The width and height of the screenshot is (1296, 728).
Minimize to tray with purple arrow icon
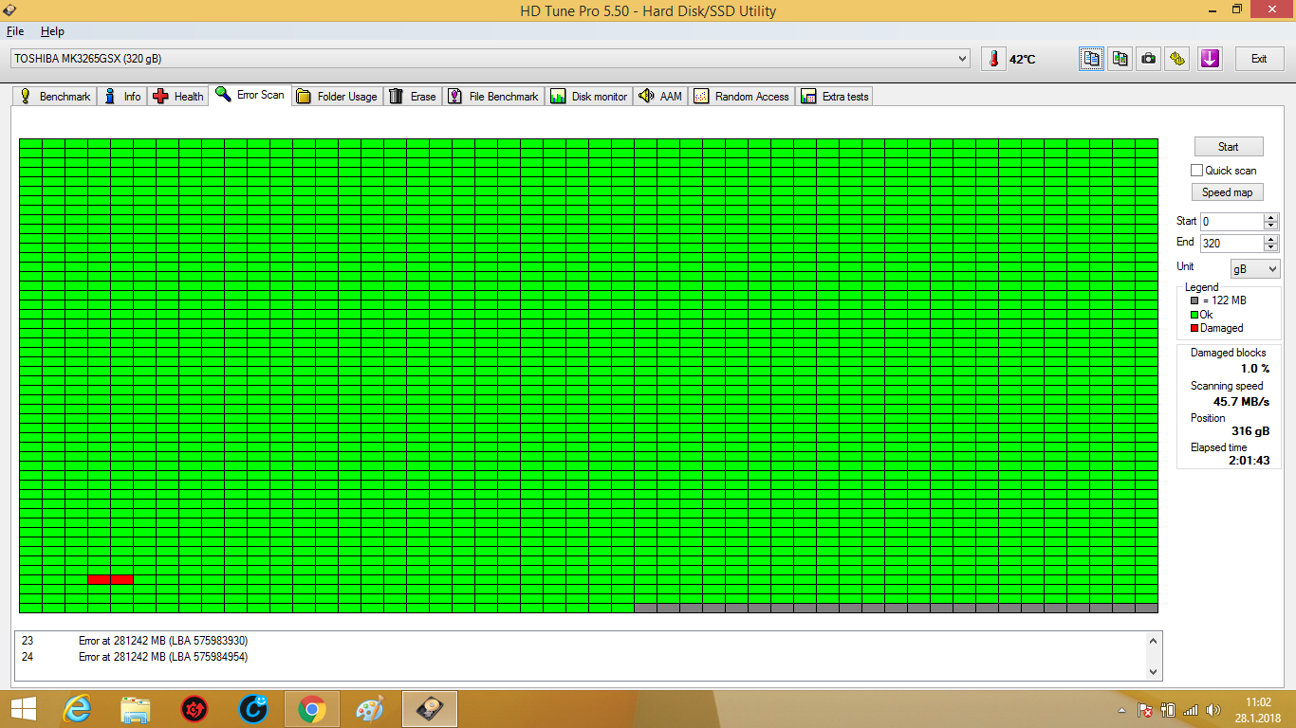(x=1210, y=59)
